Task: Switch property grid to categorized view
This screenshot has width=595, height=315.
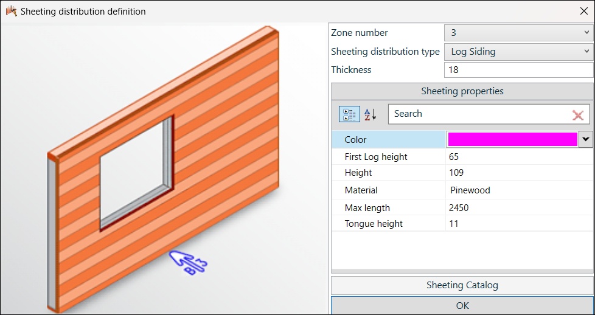Action: click(349, 114)
